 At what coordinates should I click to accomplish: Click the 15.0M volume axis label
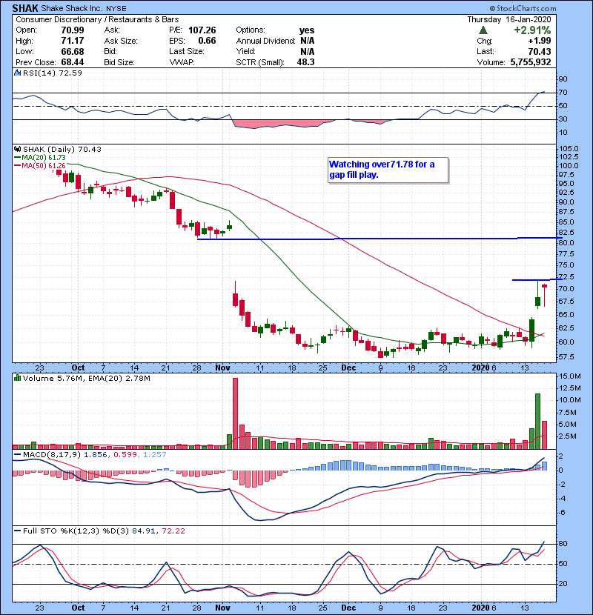pyautogui.click(x=570, y=376)
